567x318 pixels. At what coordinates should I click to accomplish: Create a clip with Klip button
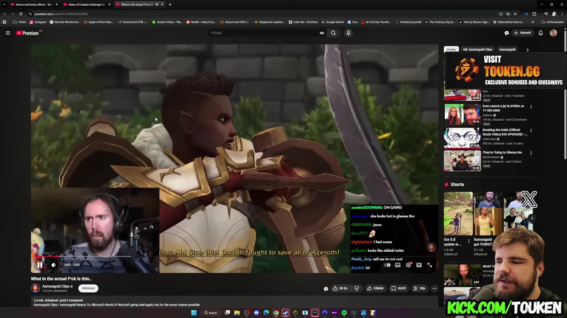(x=419, y=288)
